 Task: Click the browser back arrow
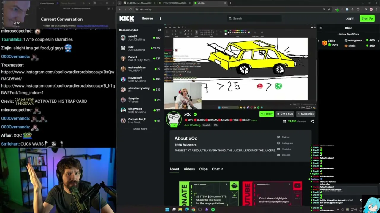[120, 9]
